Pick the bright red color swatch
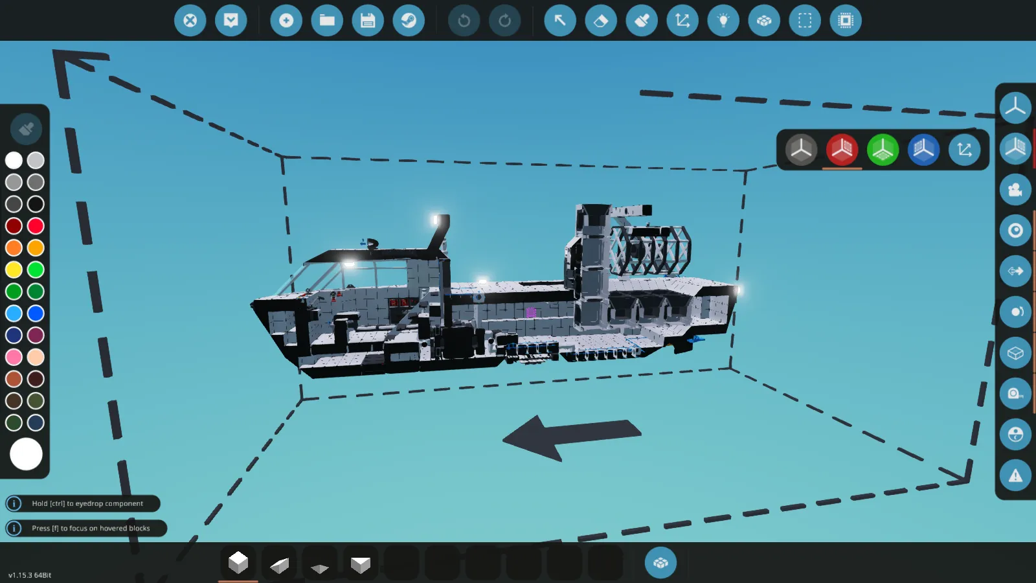The image size is (1036, 583). 36,225
